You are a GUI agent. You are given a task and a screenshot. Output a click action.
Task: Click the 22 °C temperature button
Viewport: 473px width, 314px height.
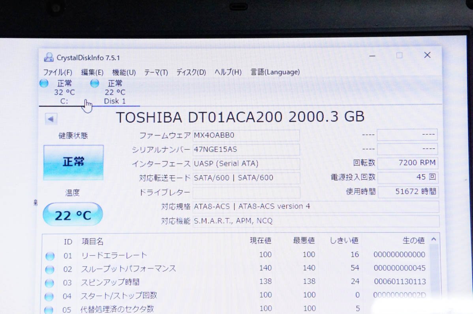point(73,215)
